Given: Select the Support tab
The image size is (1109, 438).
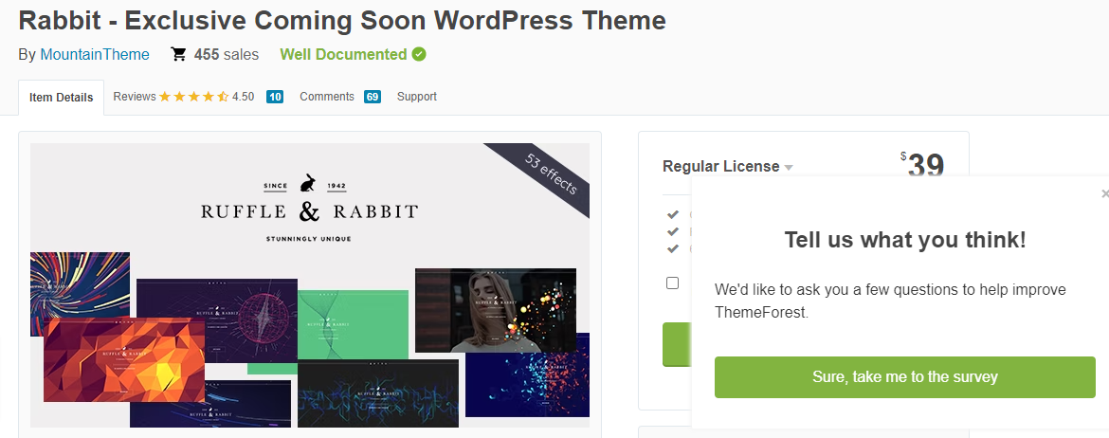Looking at the screenshot, I should click(417, 97).
